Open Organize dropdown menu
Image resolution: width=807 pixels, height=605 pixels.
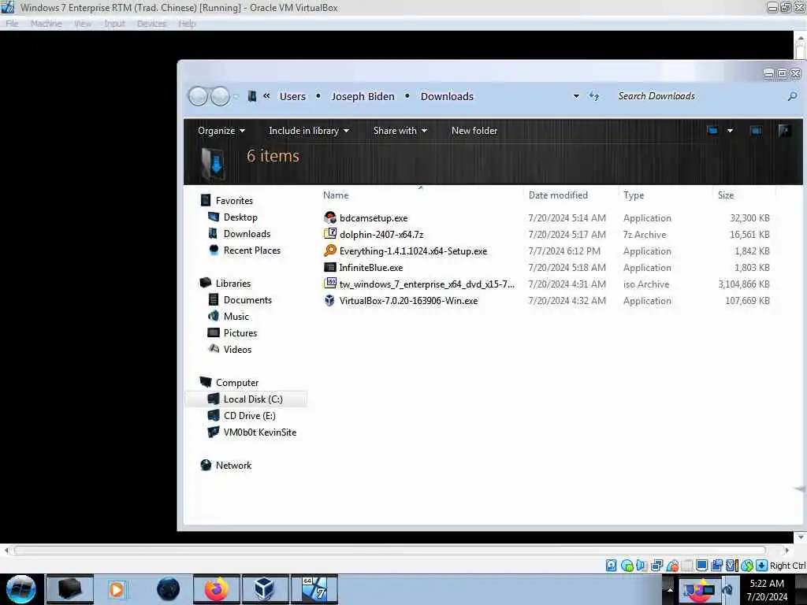coord(221,131)
